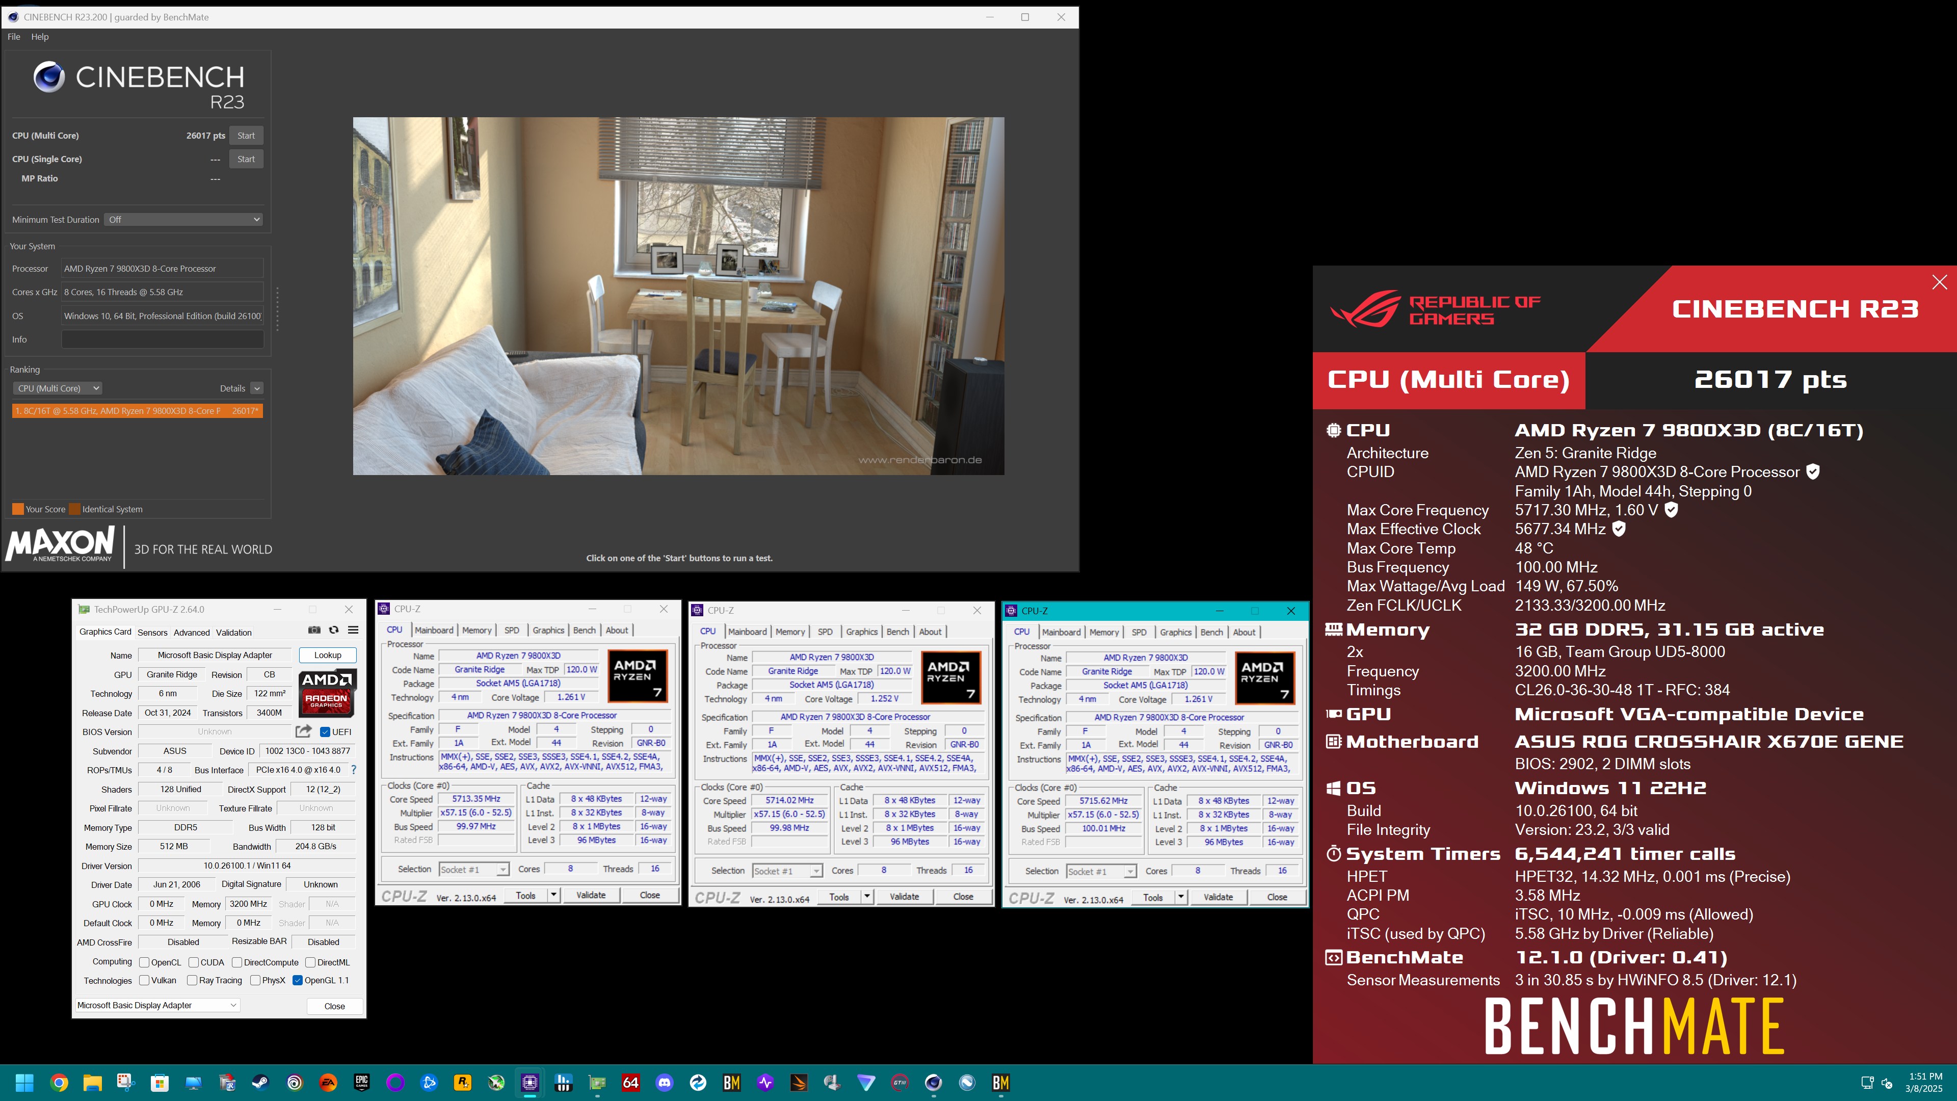Open Tools dropdown arrow in right CPU-Z

pos(1181,897)
